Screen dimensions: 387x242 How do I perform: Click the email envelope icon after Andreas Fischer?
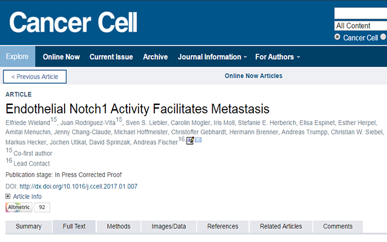tap(198, 140)
